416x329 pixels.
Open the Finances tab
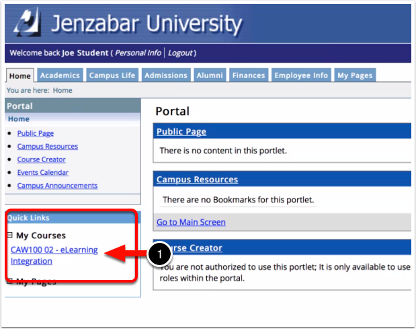[x=249, y=75]
